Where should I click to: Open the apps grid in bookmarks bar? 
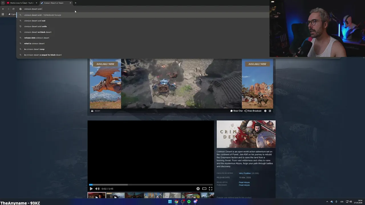tap(3, 14)
